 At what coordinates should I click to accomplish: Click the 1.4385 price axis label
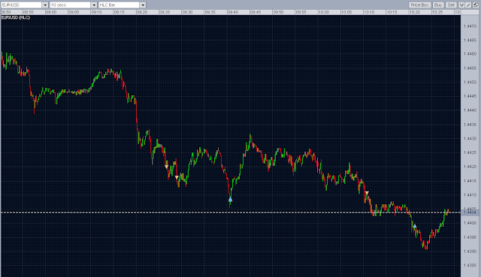pos(470,265)
